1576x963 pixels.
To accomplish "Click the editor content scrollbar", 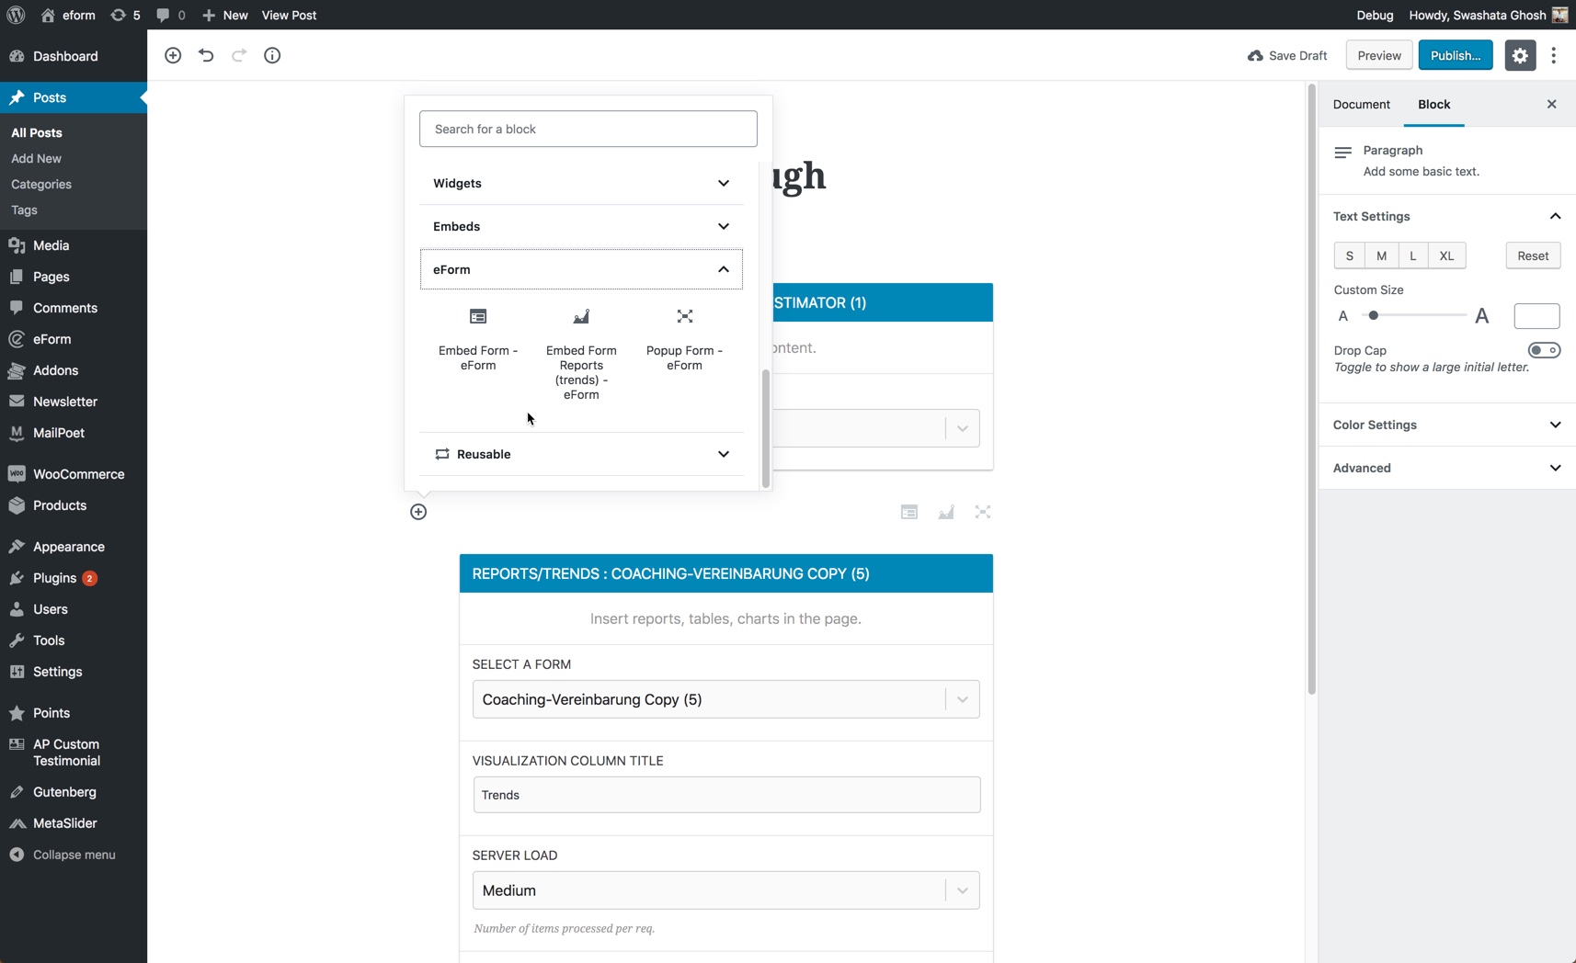I will coord(1311,388).
